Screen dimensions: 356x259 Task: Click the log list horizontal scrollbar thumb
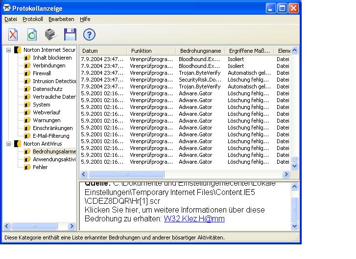(x=126, y=174)
